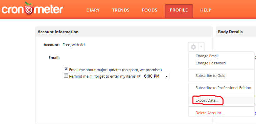Screen dimensions: 256x124
Task: Select Change Password menu entry
Action: coord(210,63)
